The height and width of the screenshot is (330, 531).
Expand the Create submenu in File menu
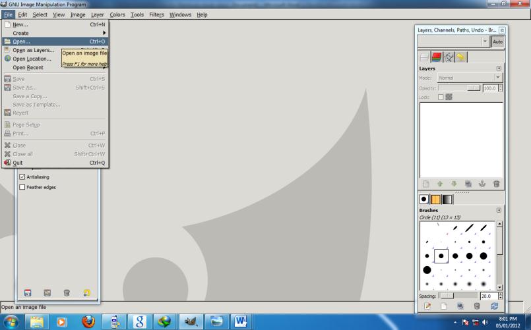(x=55, y=33)
